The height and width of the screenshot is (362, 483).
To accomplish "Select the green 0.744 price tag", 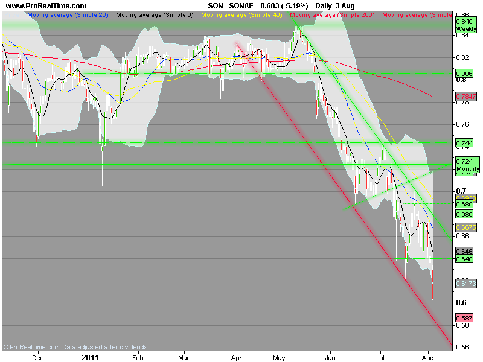I will [464, 143].
